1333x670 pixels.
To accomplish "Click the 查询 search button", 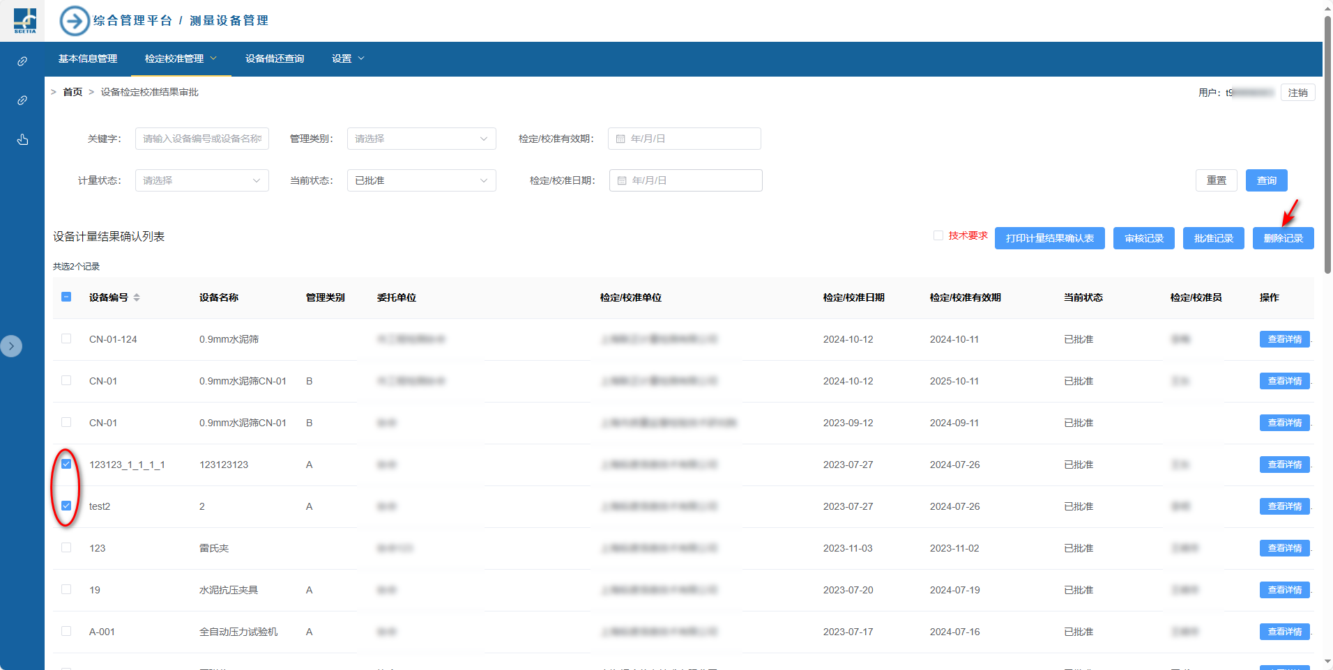I will pyautogui.click(x=1266, y=180).
